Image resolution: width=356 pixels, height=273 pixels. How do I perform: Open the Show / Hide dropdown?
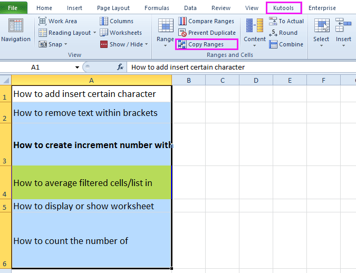click(146, 45)
